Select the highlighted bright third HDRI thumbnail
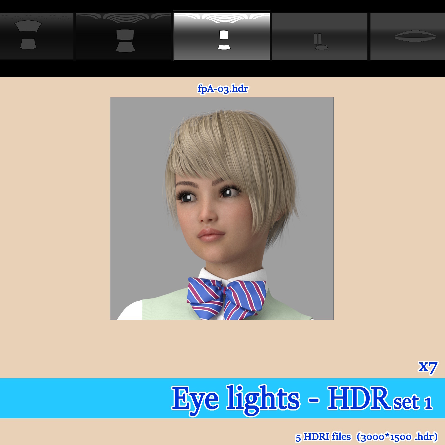Viewport: 445px width, 445px height. click(222, 36)
